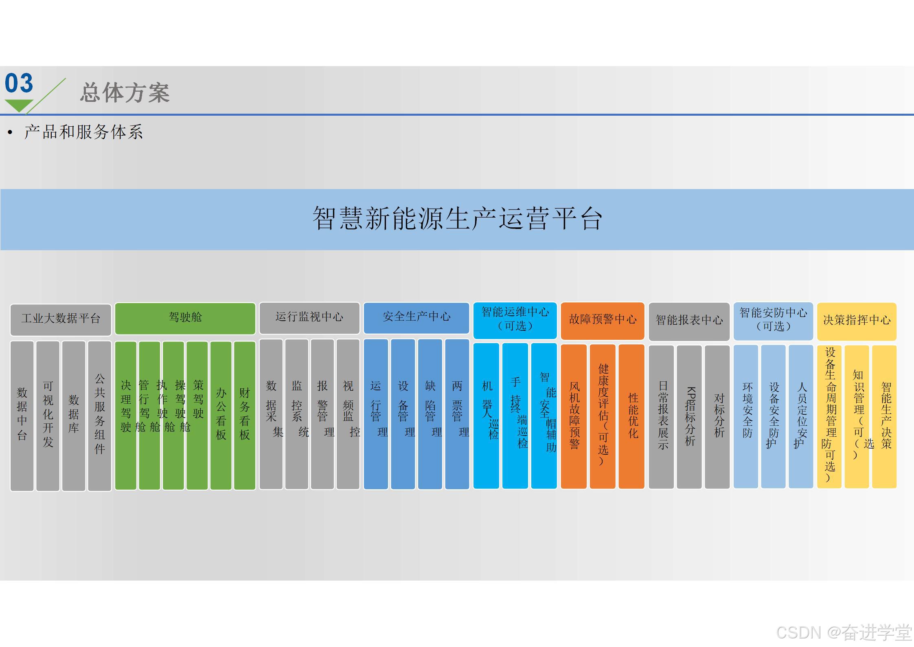Select the 可视化开发 vertical box
914x647 pixels.
click(48, 416)
